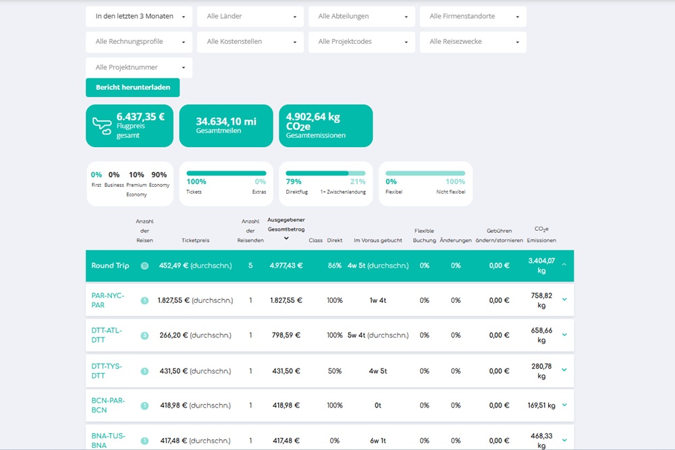Open the 'In den letzten 3 Monaten' dropdown
This screenshot has width=675, height=450.
click(x=139, y=16)
